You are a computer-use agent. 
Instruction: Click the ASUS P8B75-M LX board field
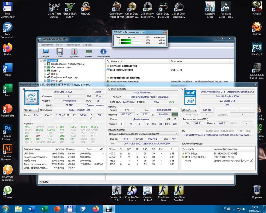point(143,93)
